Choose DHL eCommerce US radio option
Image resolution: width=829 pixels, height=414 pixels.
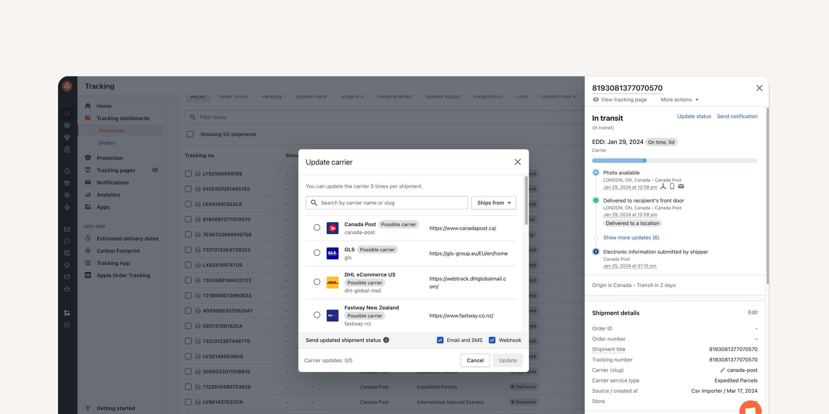317,282
